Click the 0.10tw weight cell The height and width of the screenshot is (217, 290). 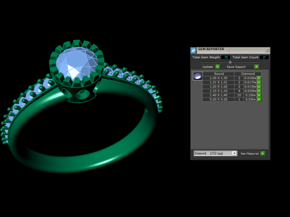click(x=251, y=95)
